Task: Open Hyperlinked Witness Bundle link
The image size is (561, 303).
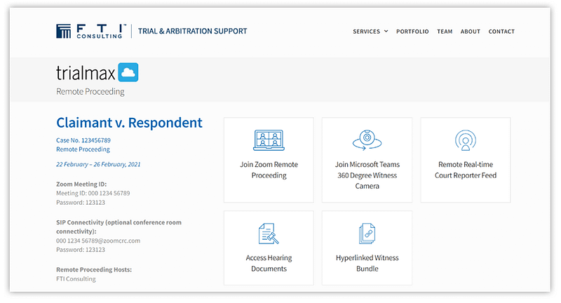Action: click(367, 248)
